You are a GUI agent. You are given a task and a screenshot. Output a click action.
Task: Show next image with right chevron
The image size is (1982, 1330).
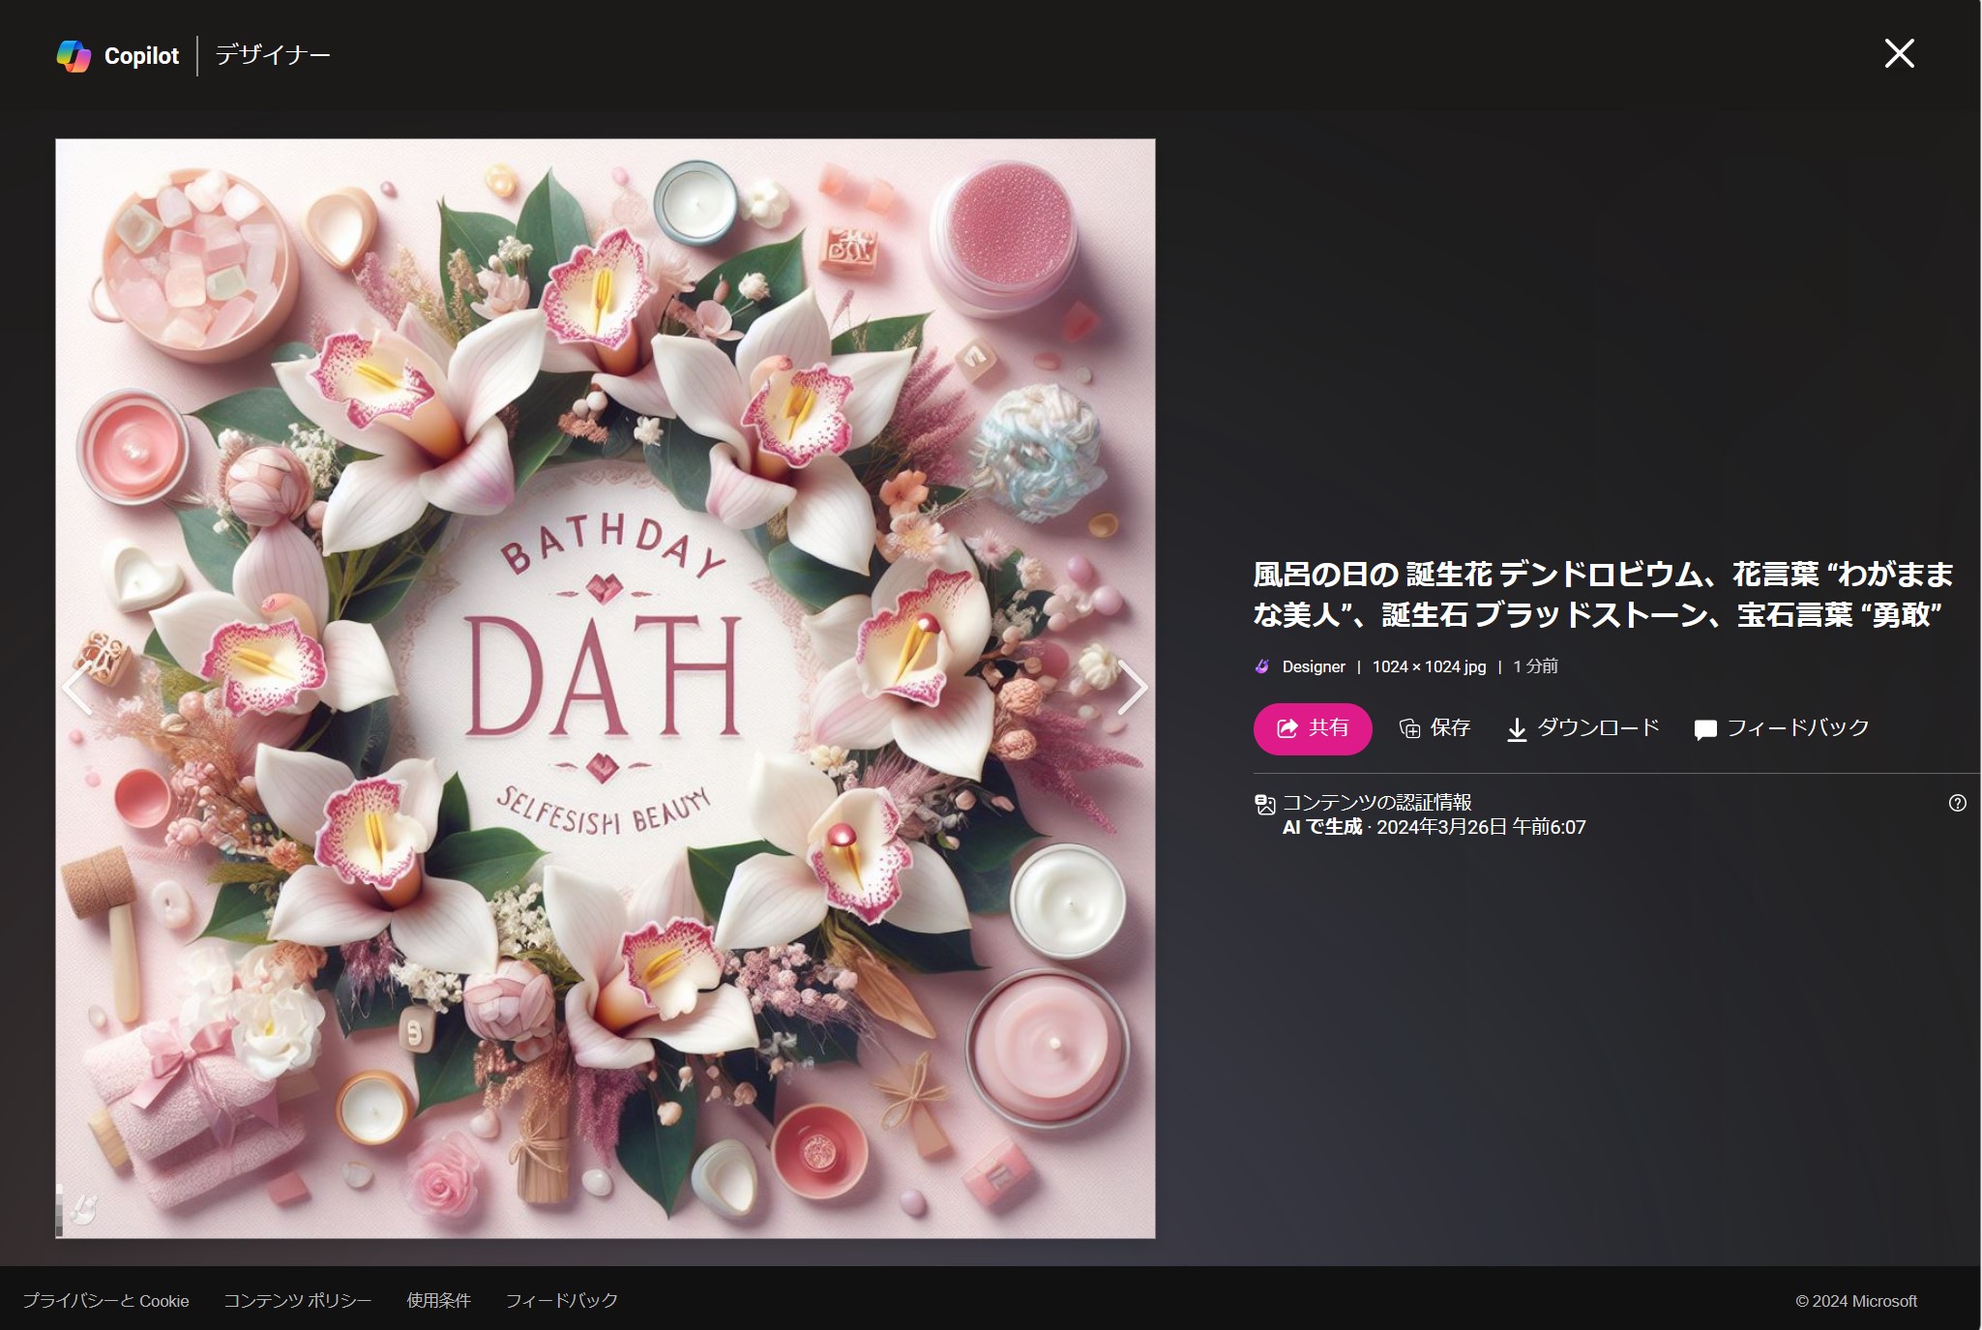tap(1132, 688)
